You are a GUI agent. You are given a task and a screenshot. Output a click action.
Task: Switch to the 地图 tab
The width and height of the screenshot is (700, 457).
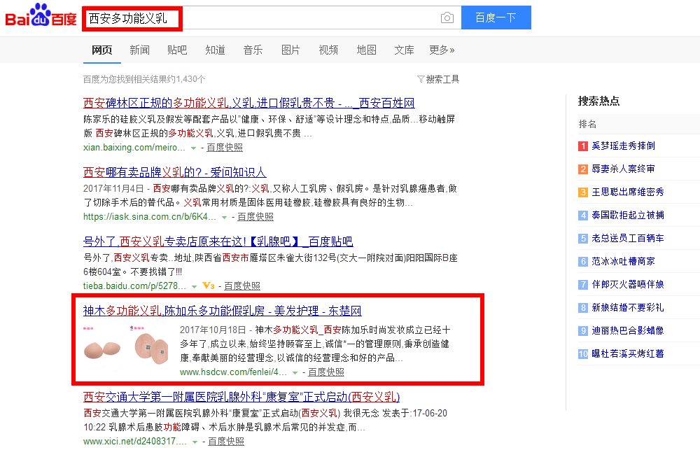coord(367,50)
